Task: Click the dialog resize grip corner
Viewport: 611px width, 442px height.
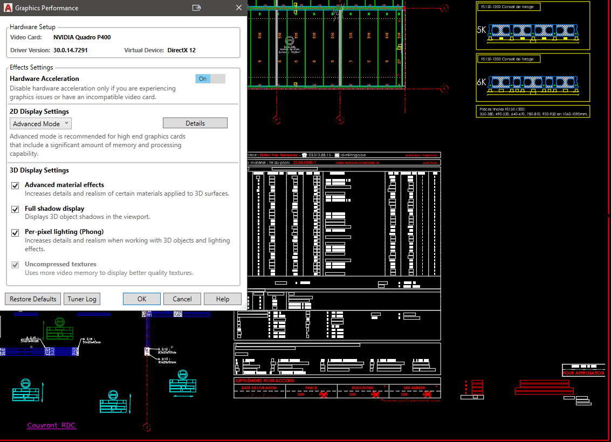Action: tap(244, 307)
